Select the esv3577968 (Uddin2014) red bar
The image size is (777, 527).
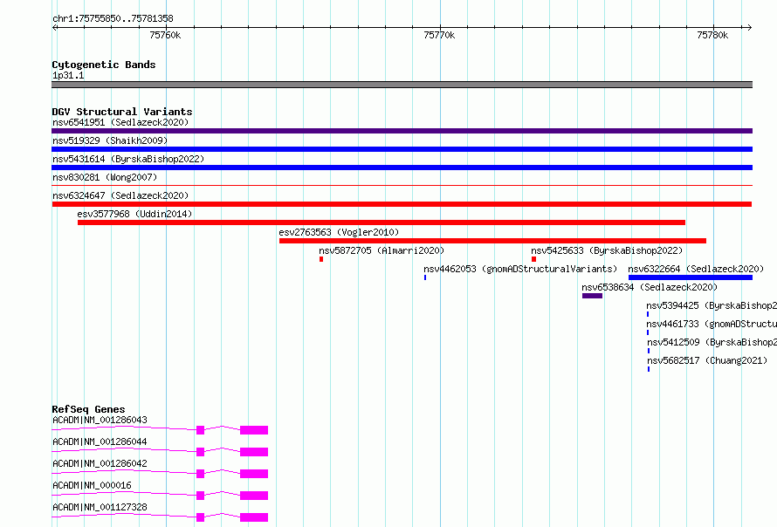[x=382, y=222]
